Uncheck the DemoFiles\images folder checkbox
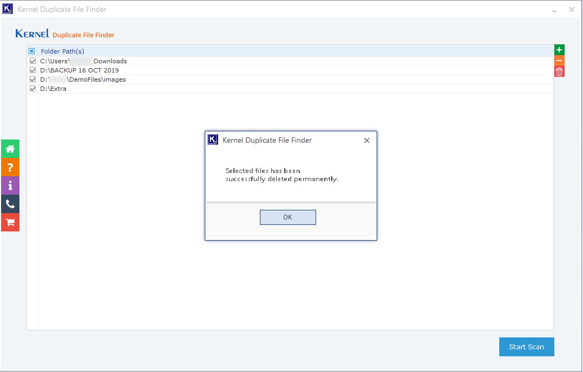The height and width of the screenshot is (372, 583). click(33, 79)
